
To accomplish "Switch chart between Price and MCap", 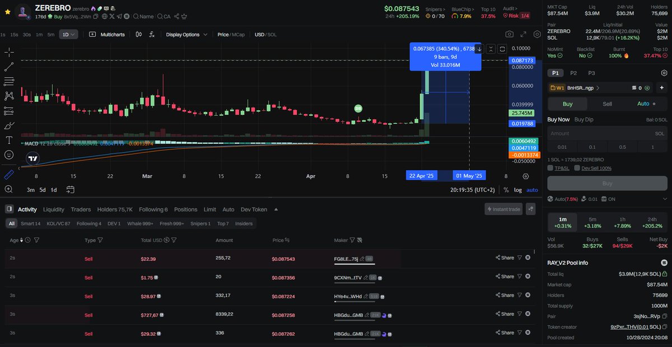I will click(x=231, y=35).
